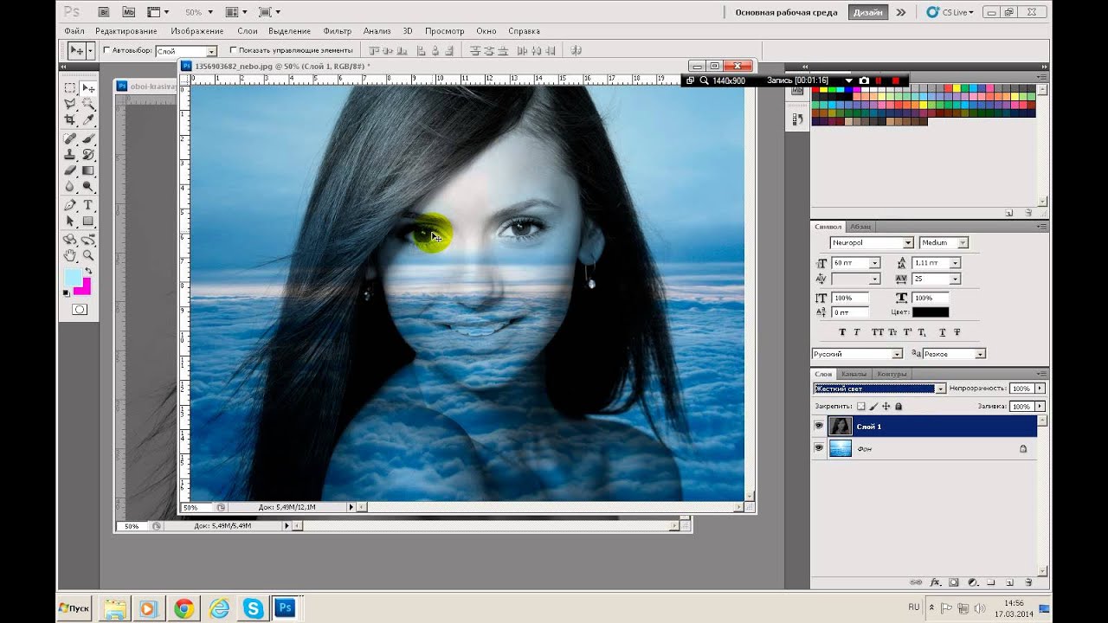
Task: Select the Dodge tool
Action: (87, 186)
